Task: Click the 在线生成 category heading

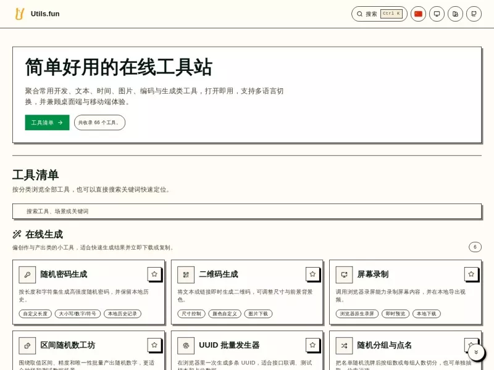Action: 44,234
